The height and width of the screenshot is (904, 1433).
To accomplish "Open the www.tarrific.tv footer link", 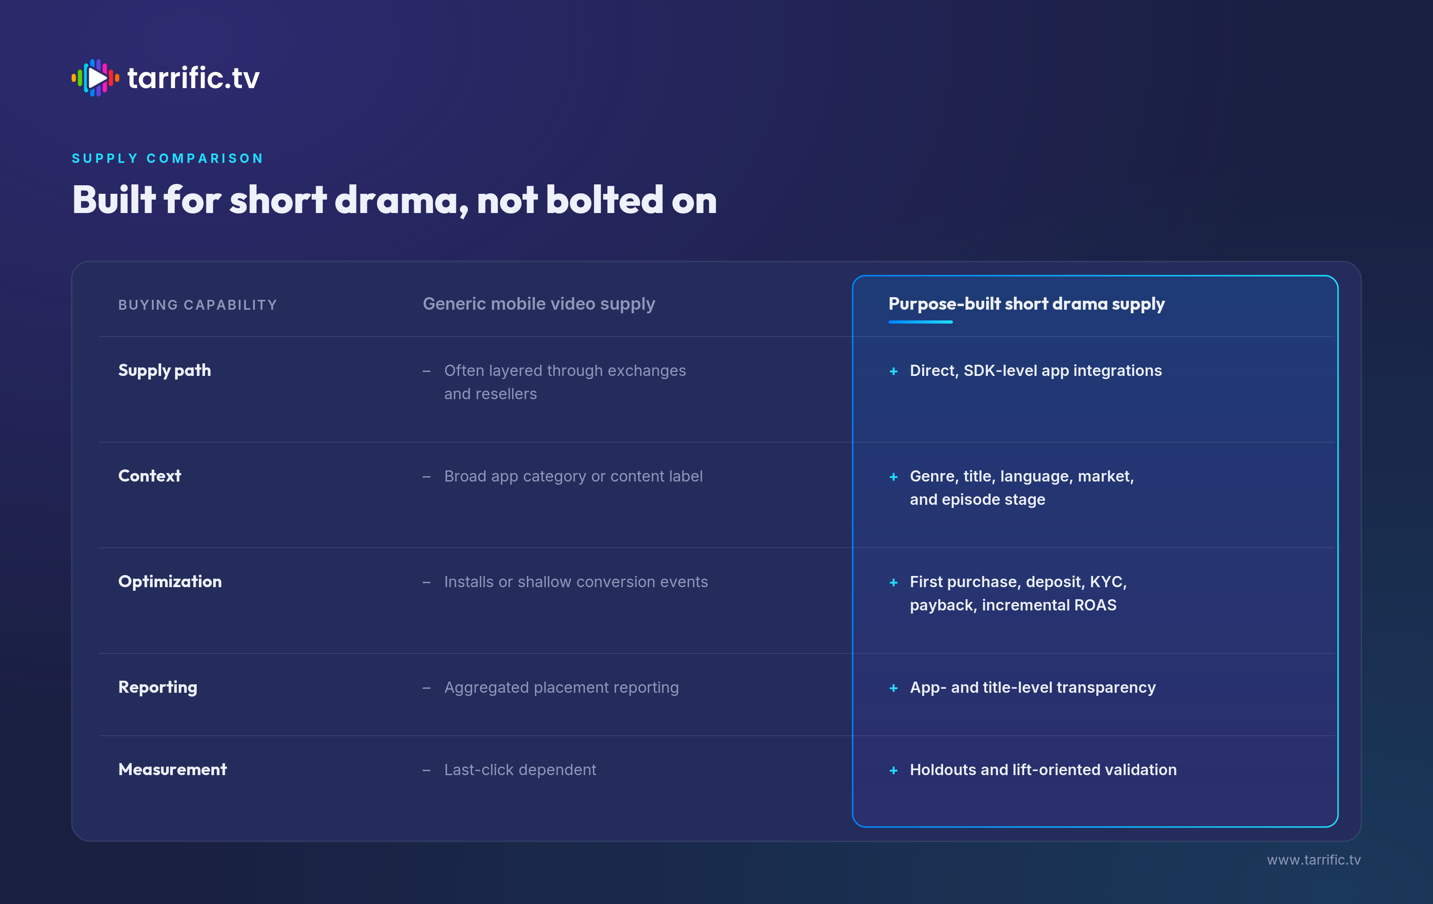I will coord(1313,860).
